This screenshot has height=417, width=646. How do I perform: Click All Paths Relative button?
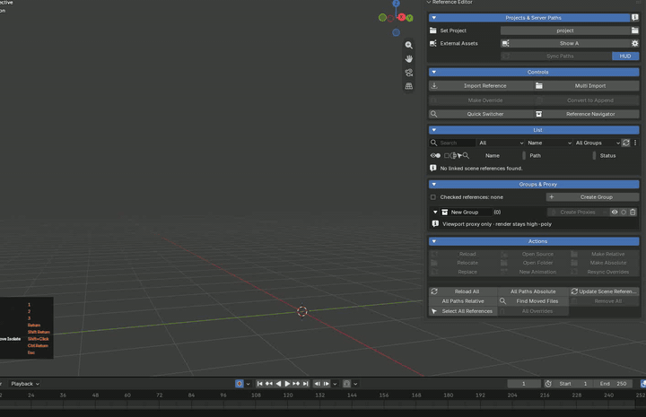(x=463, y=301)
